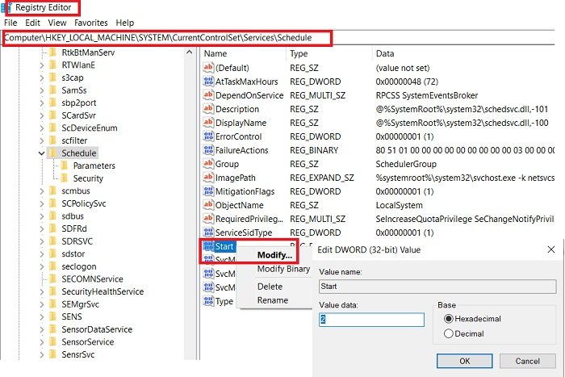
Task: Click the ObjectName string icon
Action: point(208,205)
